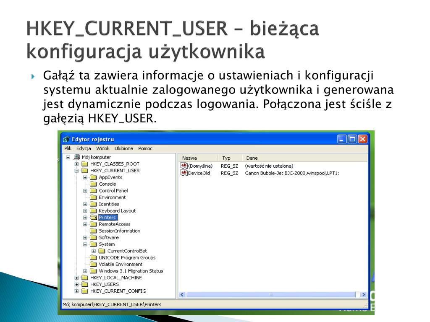Click the AppEvents folder icon
The image size is (430, 322).
(94, 177)
